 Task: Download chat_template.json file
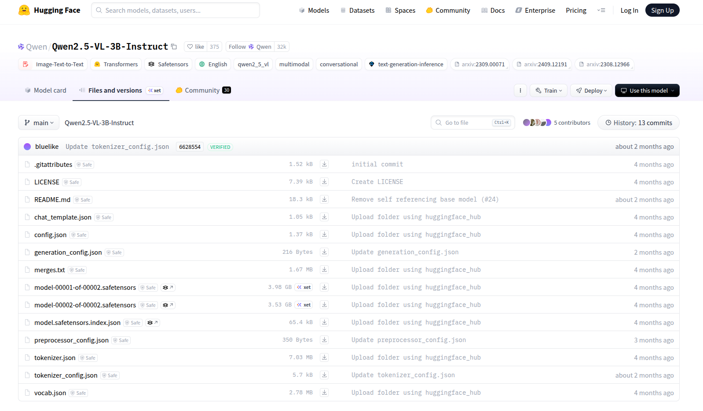tap(324, 217)
